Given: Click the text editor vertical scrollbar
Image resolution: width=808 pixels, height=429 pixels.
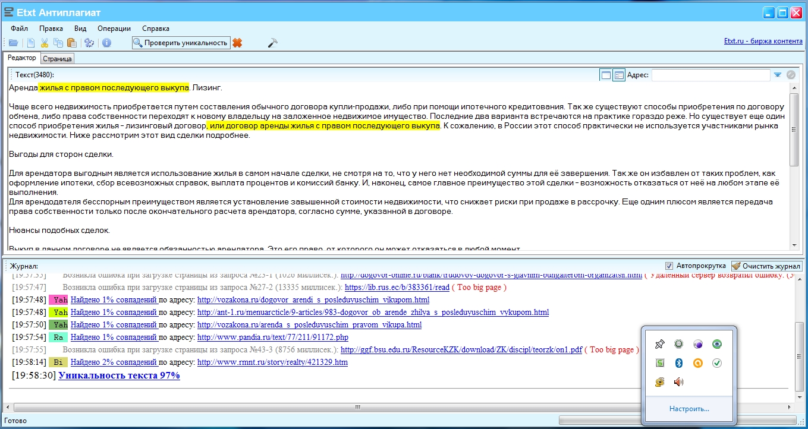Looking at the screenshot, I should 794,166.
